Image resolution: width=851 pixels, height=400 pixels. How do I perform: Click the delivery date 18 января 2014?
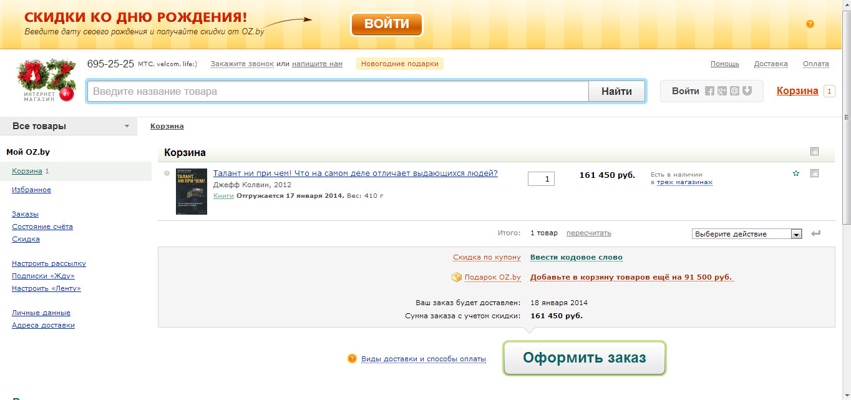pyautogui.click(x=559, y=303)
